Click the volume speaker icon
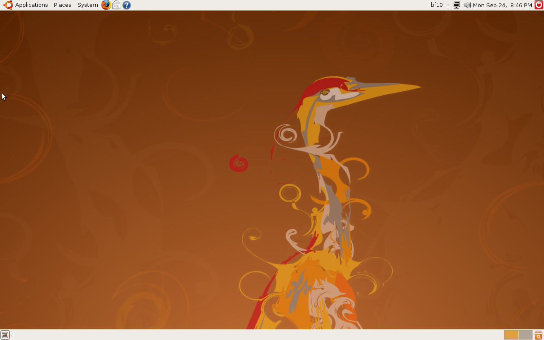This screenshot has width=544, height=340. (467, 5)
